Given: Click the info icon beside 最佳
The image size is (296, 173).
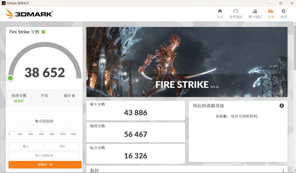Looking at the screenshot, I should click(73, 96).
